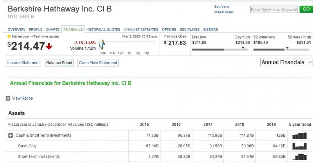Go to the SEC Filings tab
Screen dimensions: 313x163
coord(190,30)
